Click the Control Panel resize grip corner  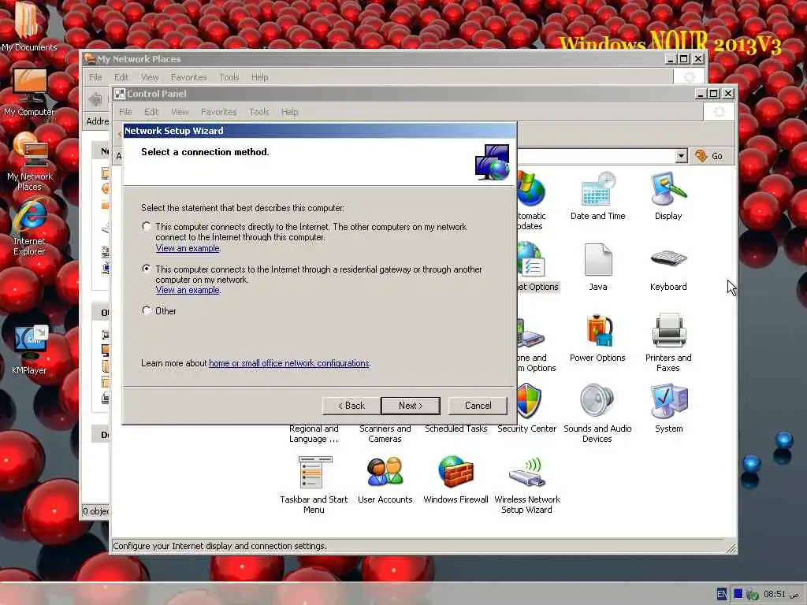click(x=731, y=548)
